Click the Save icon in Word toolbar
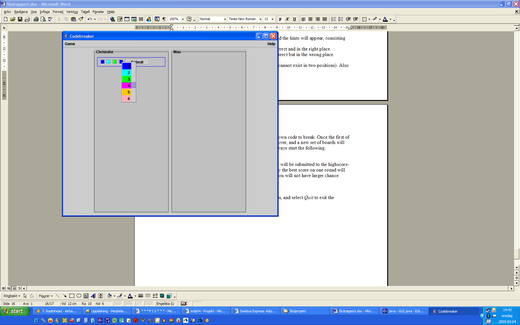The image size is (520, 325). pos(20,19)
